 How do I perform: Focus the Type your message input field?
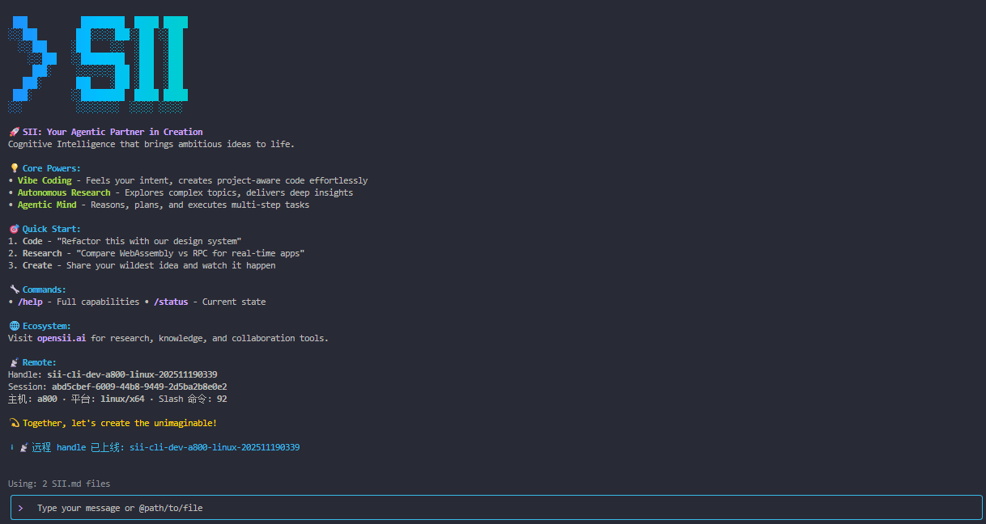coord(486,508)
